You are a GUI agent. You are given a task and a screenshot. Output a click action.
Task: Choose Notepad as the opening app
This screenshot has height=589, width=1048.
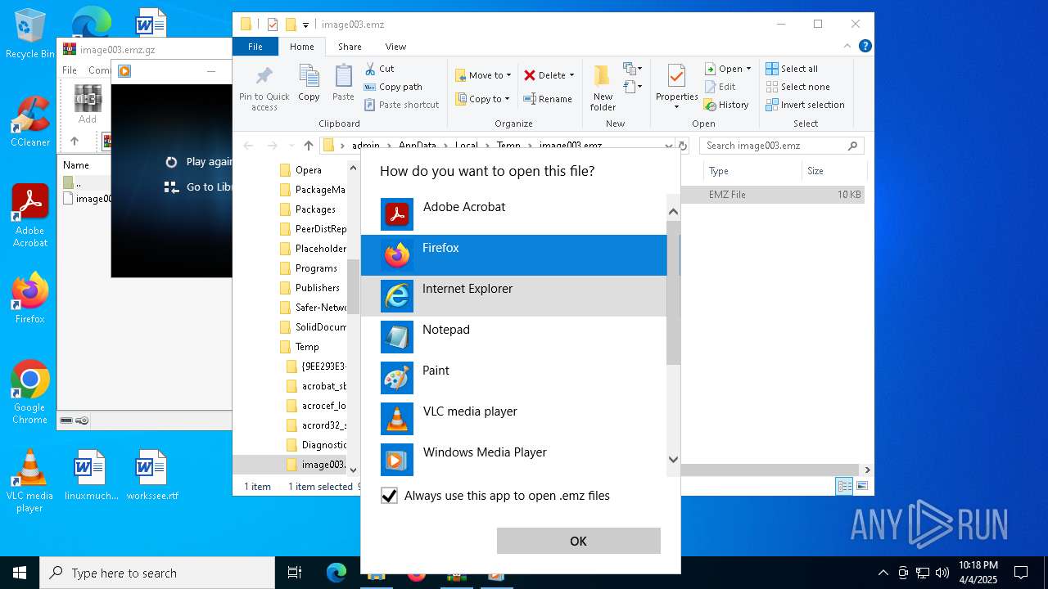pos(513,337)
